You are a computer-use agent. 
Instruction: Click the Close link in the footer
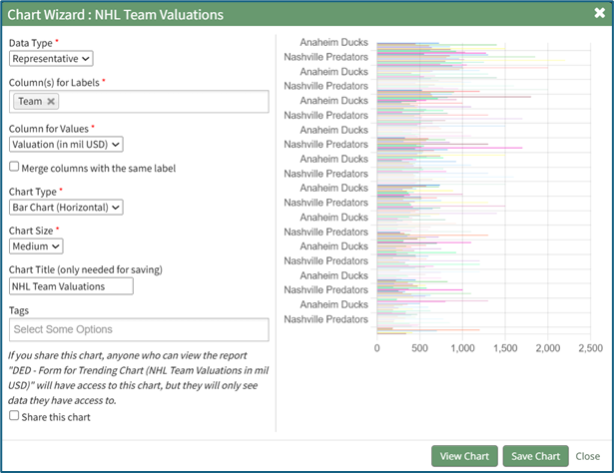pos(587,456)
